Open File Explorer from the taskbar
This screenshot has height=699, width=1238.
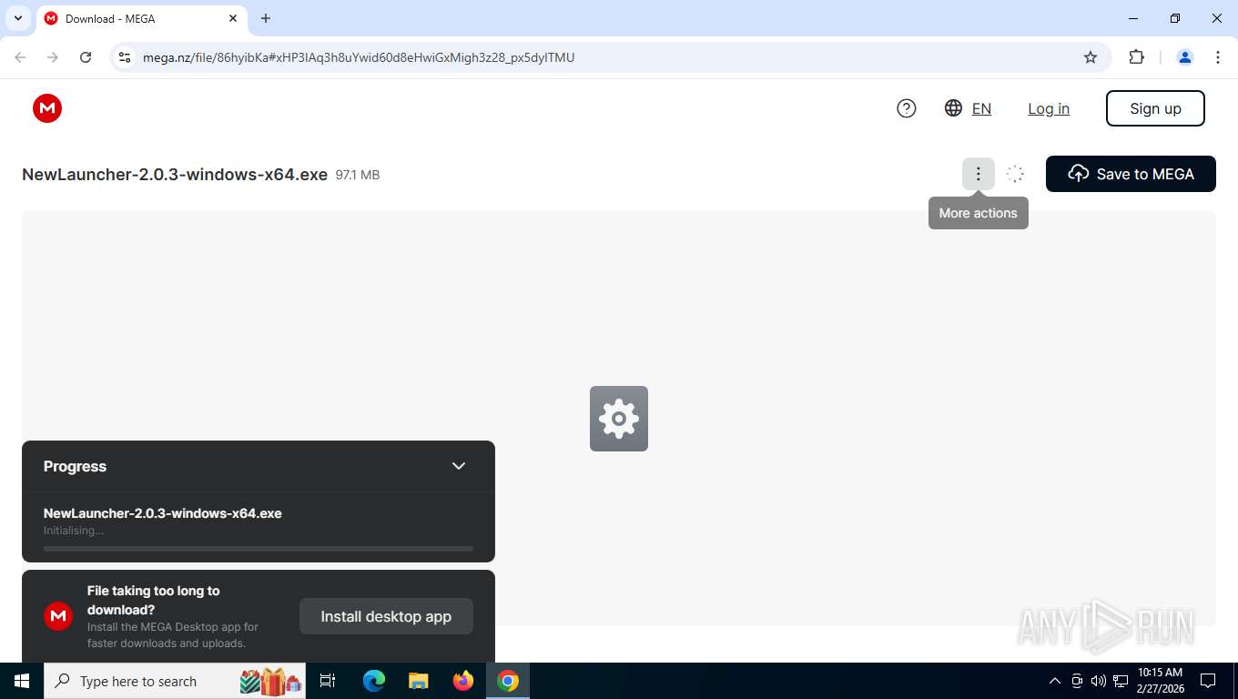419,681
